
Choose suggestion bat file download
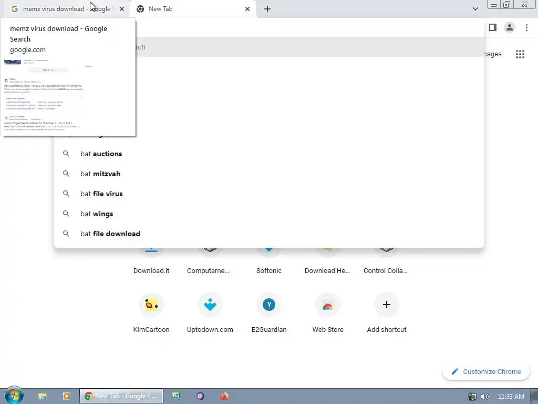(x=269, y=233)
